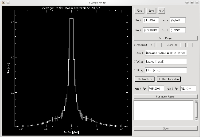
Task: Decrease Charsize with the minus button
Action: 190,45
